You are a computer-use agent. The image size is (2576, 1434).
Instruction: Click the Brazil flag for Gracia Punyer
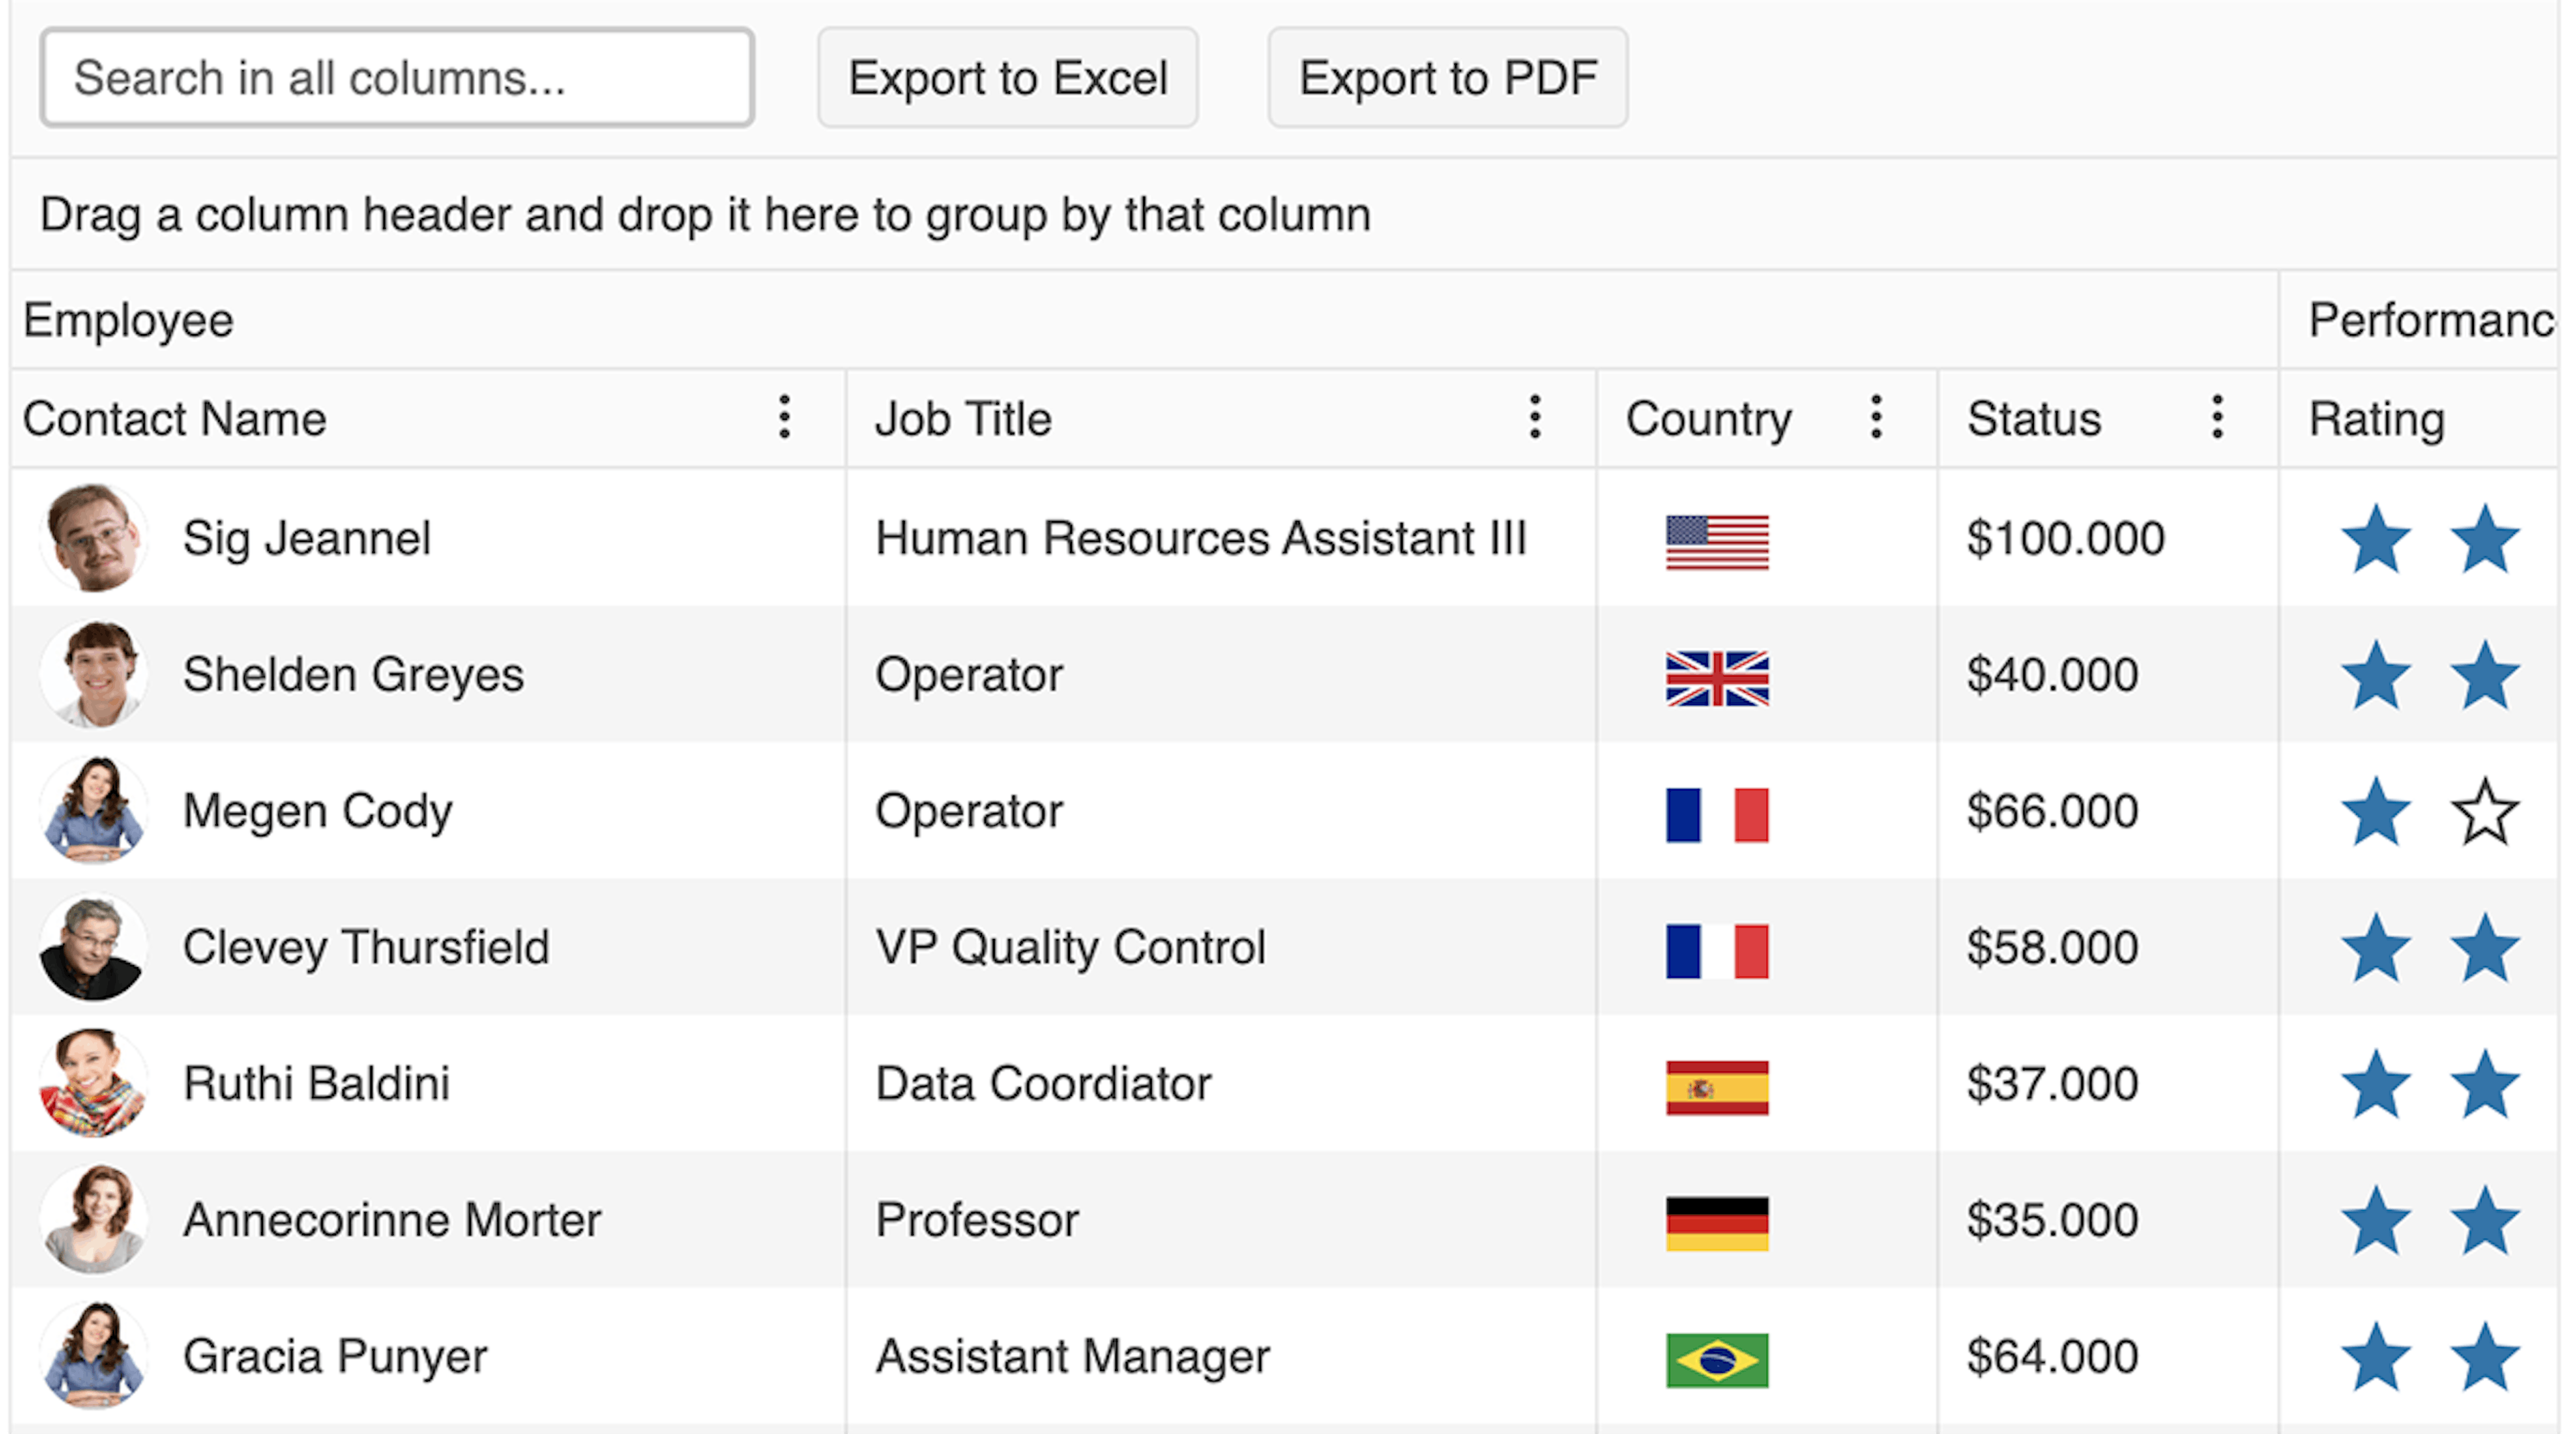click(1717, 1360)
